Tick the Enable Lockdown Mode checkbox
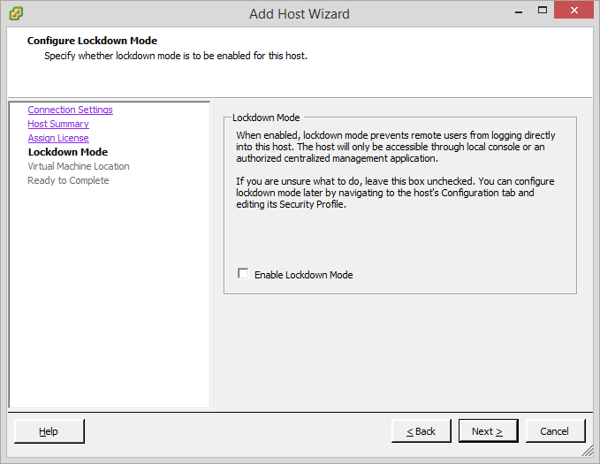Viewport: 600px width, 464px height. click(243, 274)
